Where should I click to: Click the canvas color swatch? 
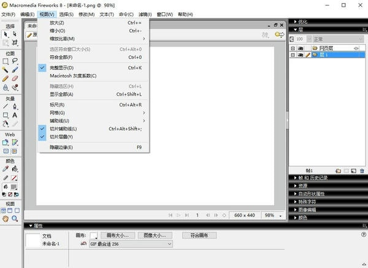click(94, 236)
